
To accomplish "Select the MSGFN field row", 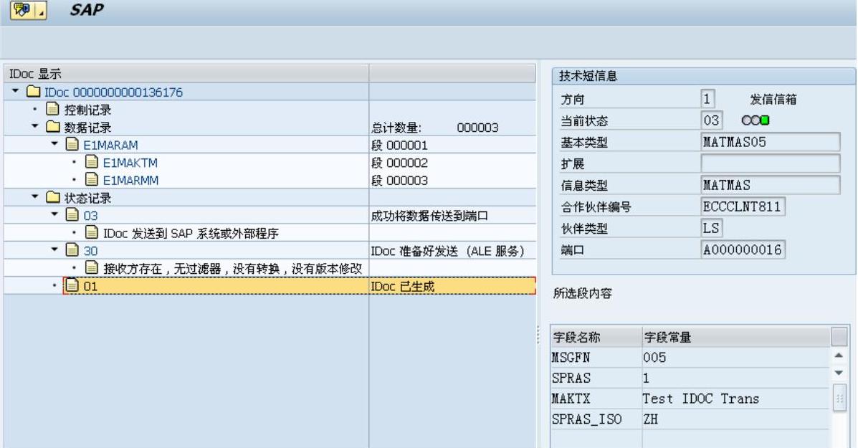I will point(690,357).
